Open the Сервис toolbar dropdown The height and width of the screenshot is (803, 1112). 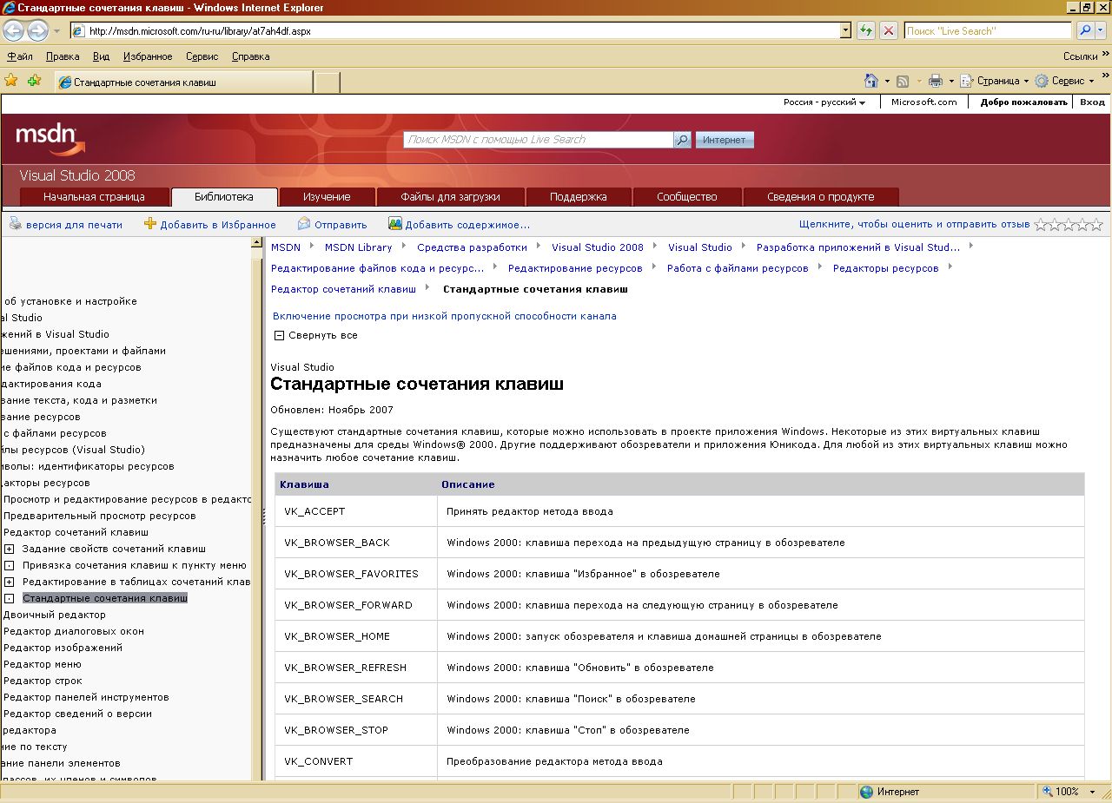point(1065,81)
